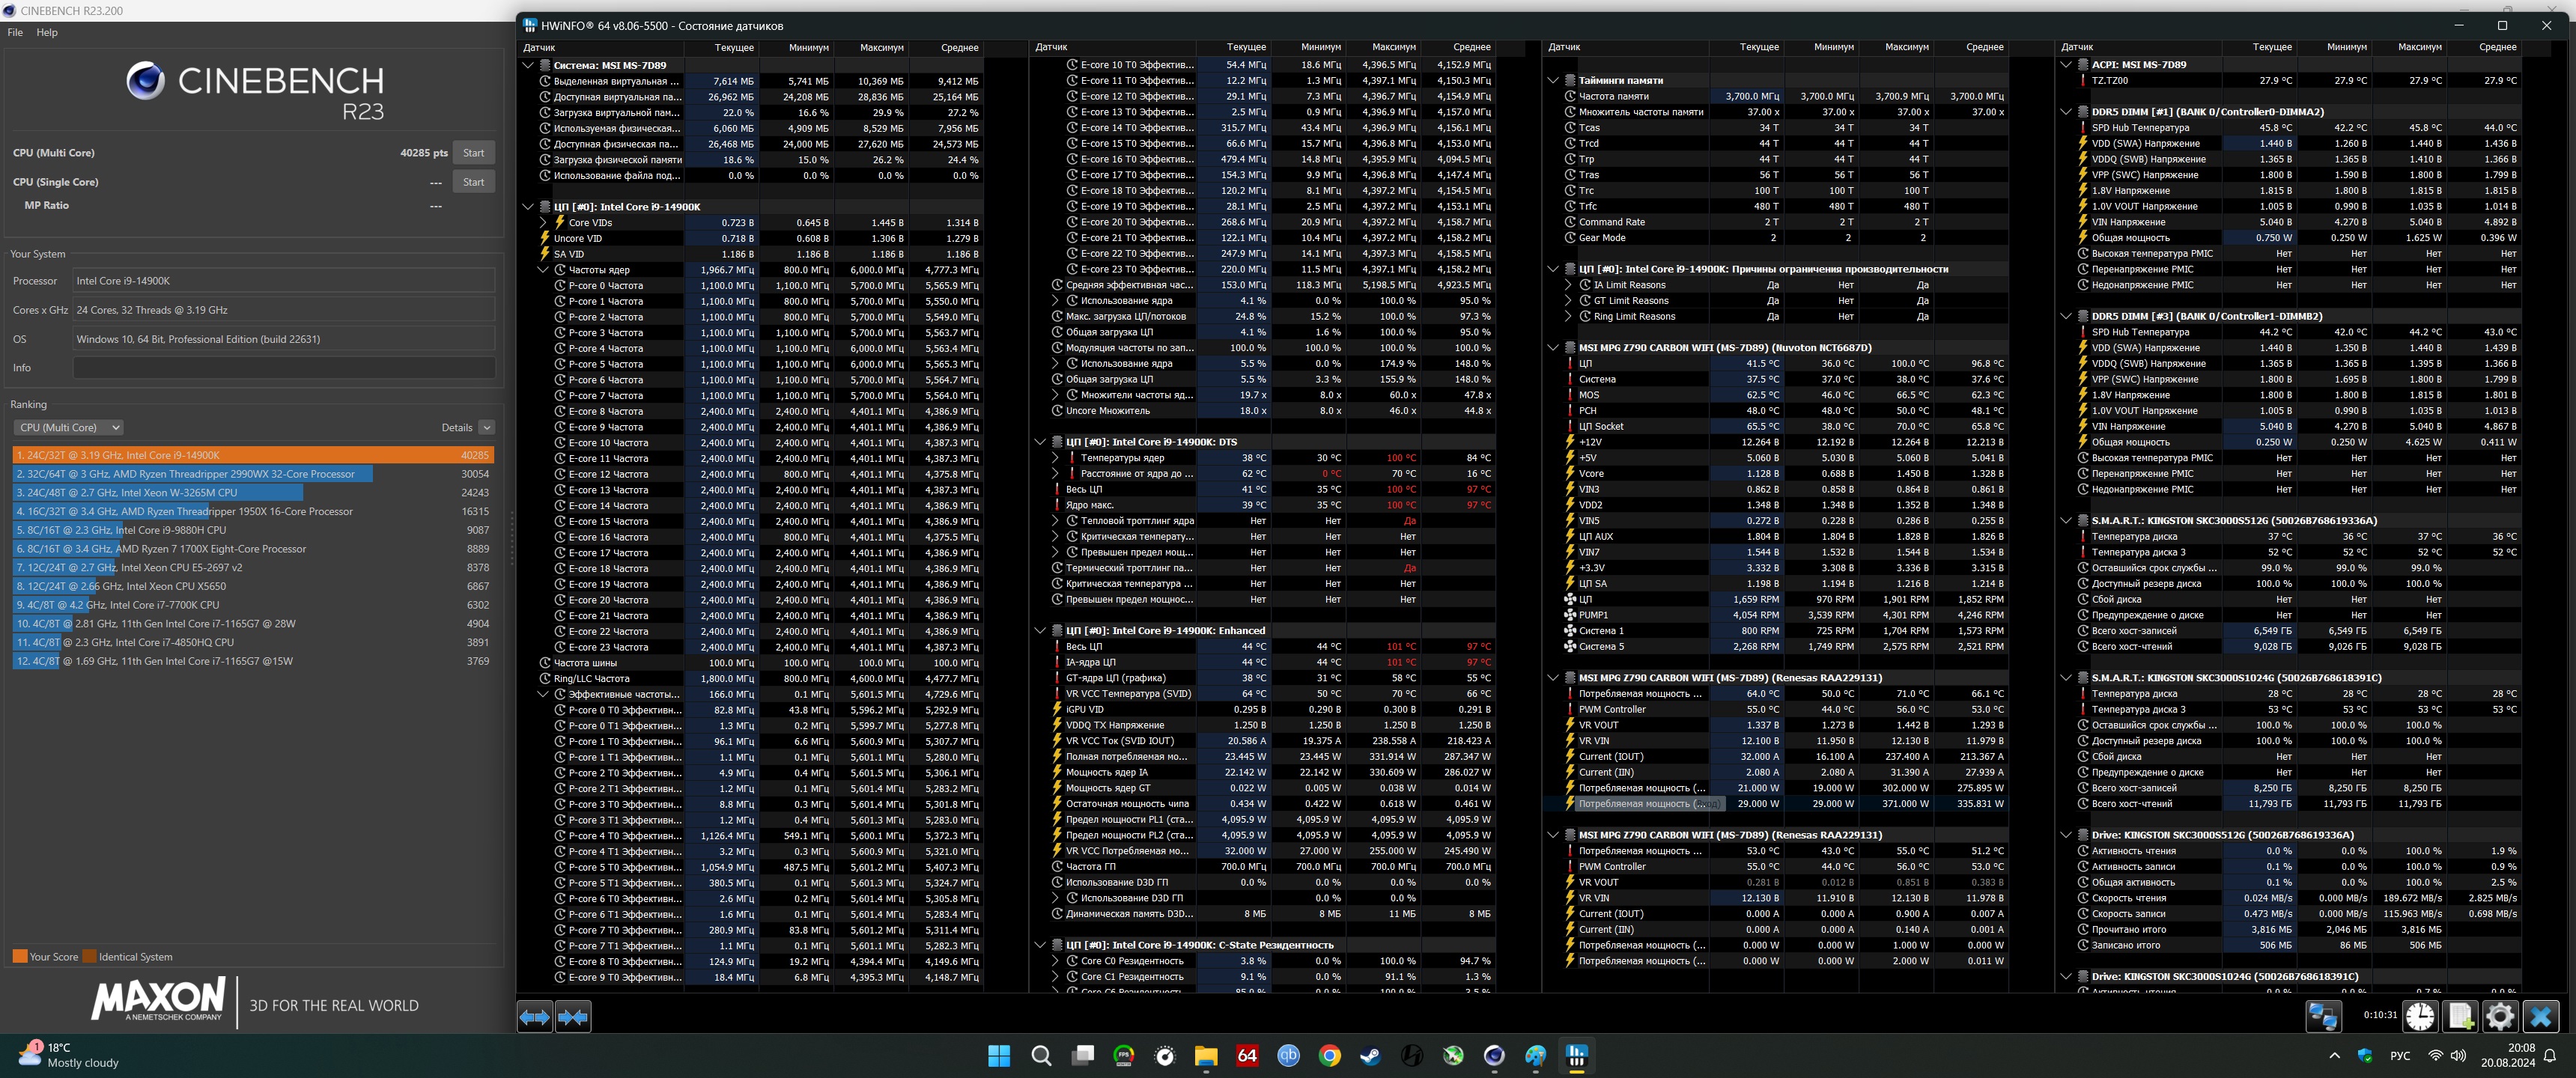Open AIDA64 from the taskbar
2576x1078 pixels.
click(x=1247, y=1056)
